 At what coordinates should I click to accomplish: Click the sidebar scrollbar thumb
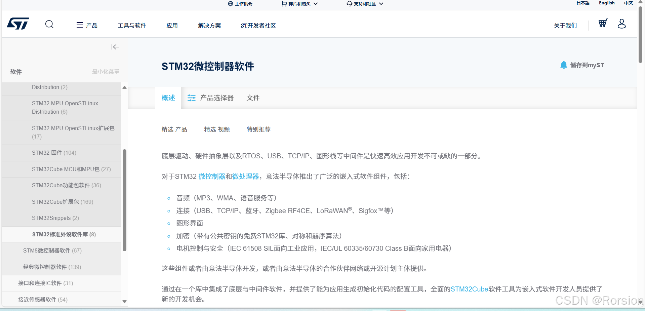click(125, 200)
